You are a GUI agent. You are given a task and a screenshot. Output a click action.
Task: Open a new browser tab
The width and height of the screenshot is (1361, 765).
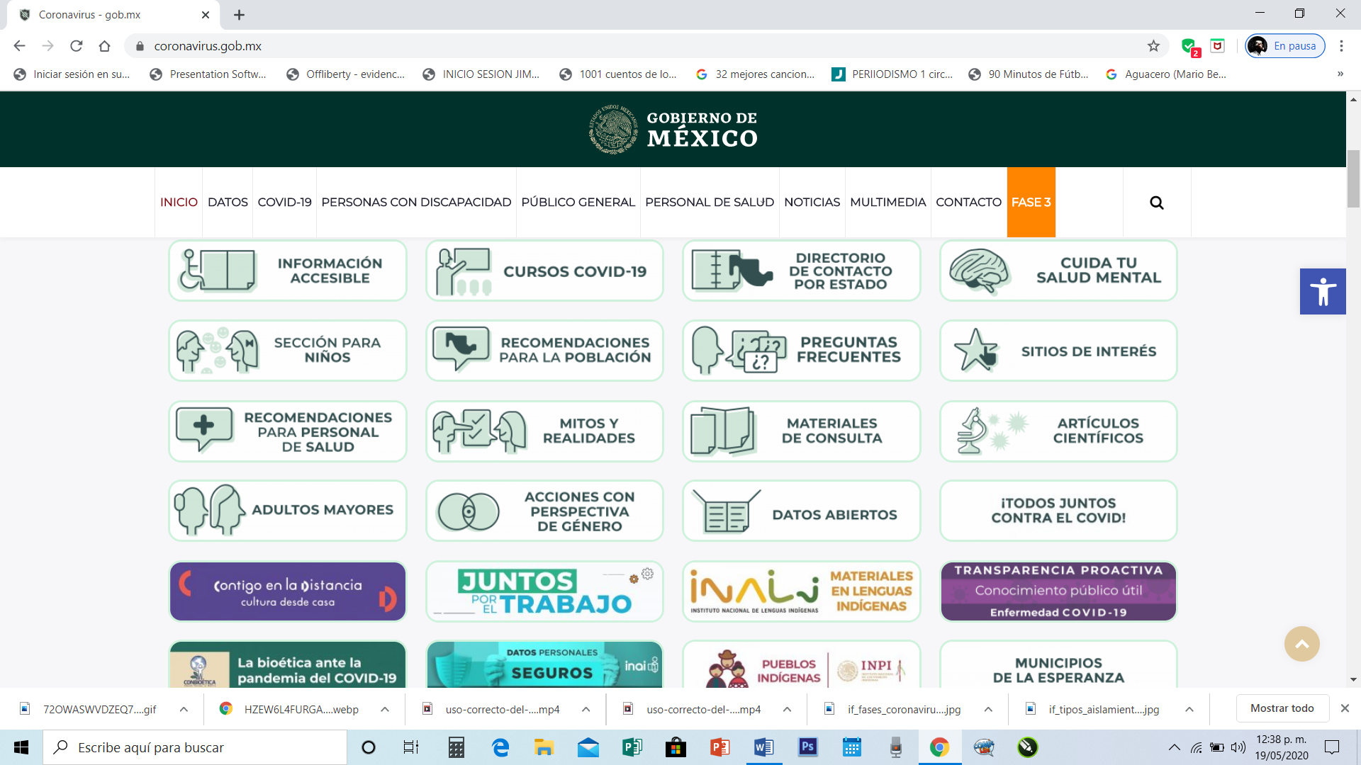click(239, 15)
